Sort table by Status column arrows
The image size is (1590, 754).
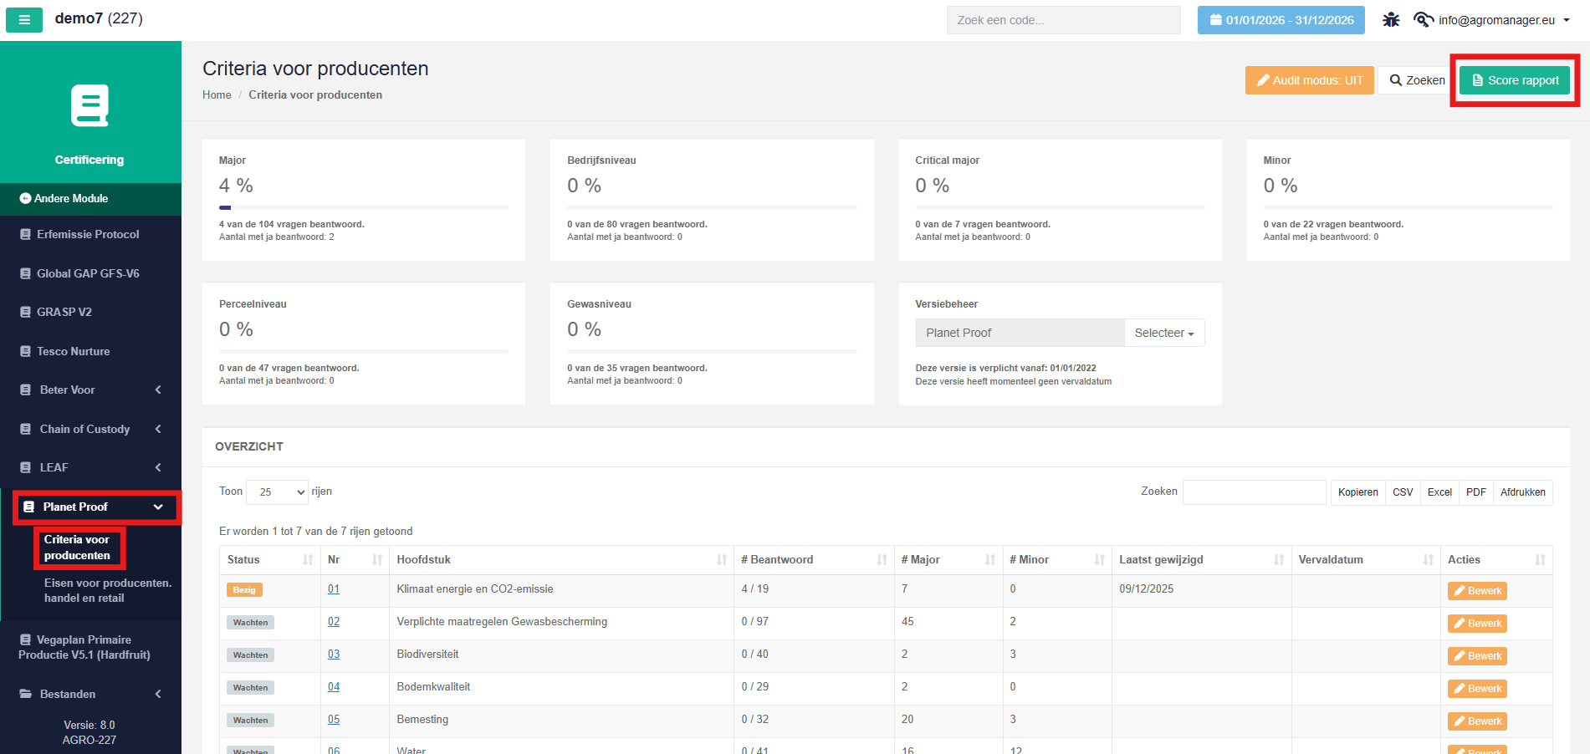click(x=308, y=560)
